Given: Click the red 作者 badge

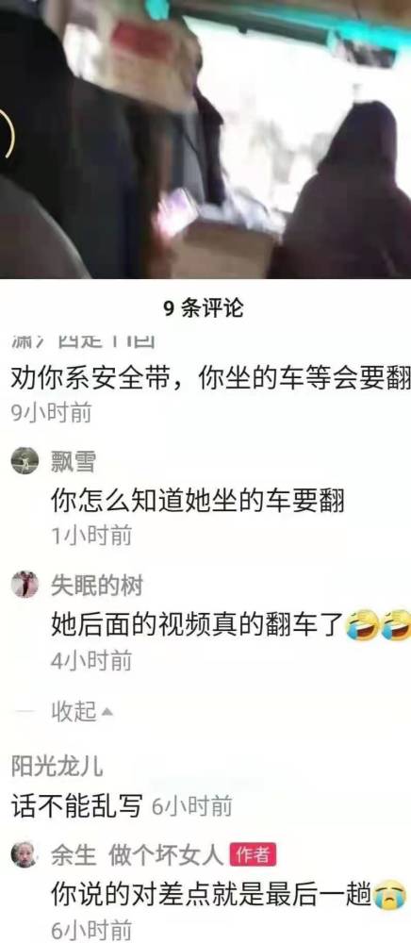Looking at the screenshot, I should pyautogui.click(x=253, y=854).
